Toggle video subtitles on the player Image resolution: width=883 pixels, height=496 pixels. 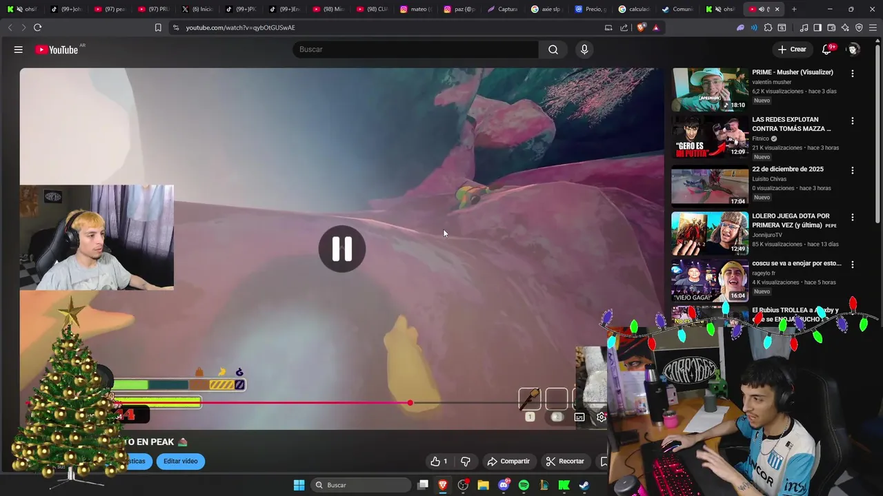pos(579,417)
